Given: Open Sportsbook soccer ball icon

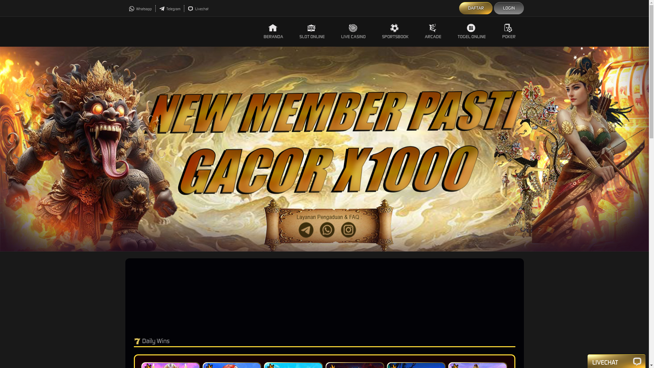Looking at the screenshot, I should pyautogui.click(x=394, y=28).
